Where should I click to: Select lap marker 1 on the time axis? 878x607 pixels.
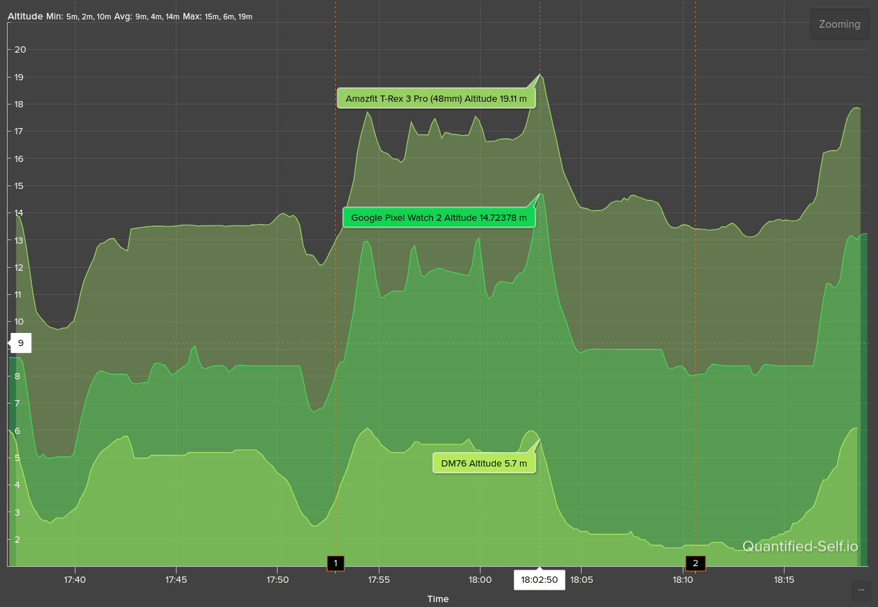click(x=336, y=563)
